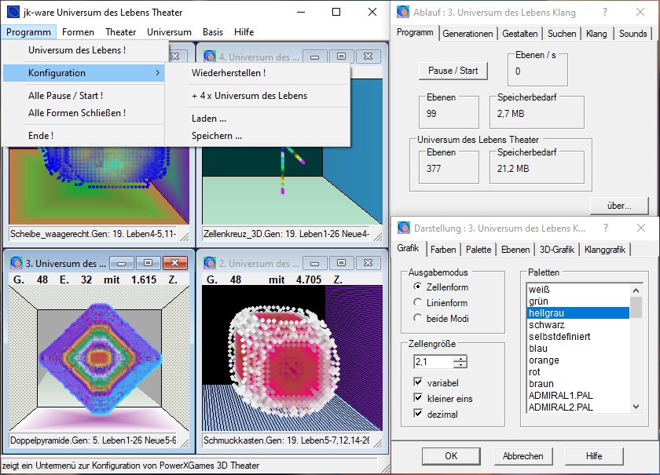The image size is (660, 475).
Task: Click the main jk-ware window title icon
Action: click(x=13, y=13)
